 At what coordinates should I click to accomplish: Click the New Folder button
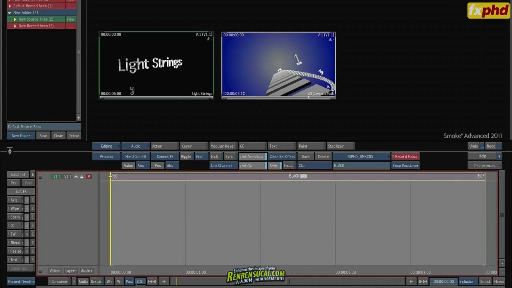click(x=21, y=136)
